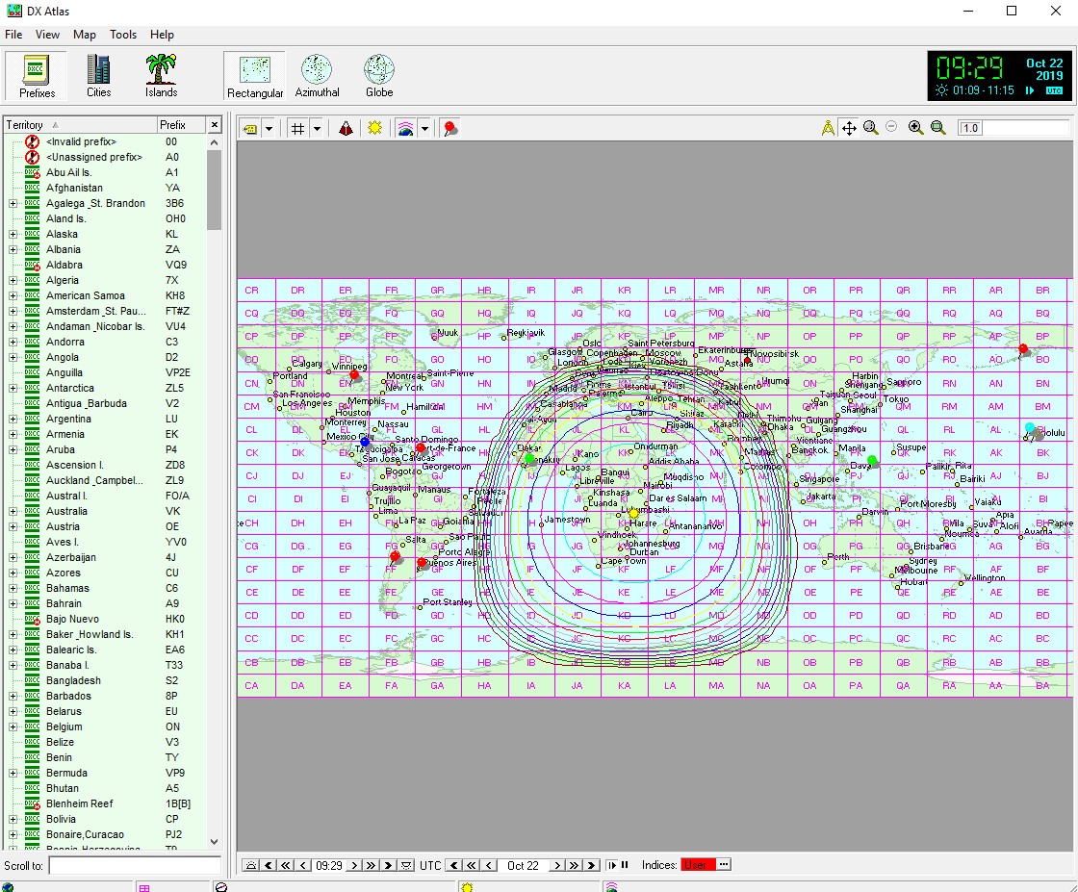This screenshot has height=892, width=1078.
Task: Click the red pushpin toolbar icon
Action: click(449, 128)
